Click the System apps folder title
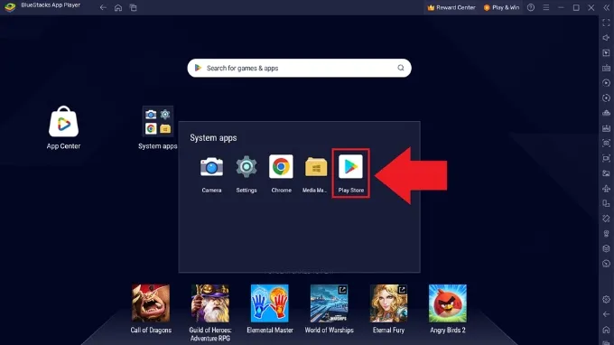The width and height of the screenshot is (614, 345). (x=213, y=138)
